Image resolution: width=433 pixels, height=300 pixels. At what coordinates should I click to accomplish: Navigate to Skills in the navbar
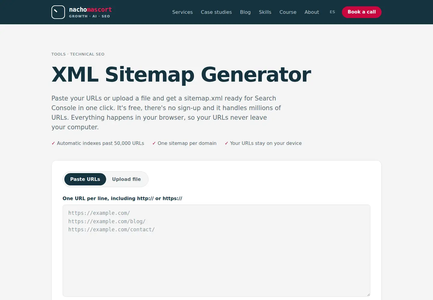coord(265,12)
